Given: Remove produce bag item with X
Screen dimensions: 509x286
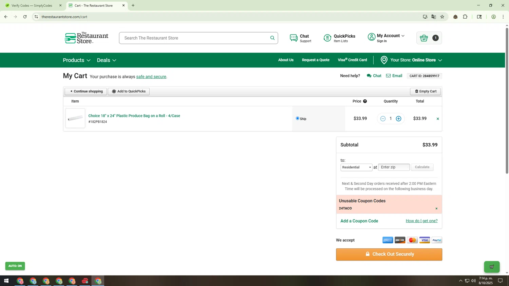Looking at the screenshot, I should tap(438, 119).
